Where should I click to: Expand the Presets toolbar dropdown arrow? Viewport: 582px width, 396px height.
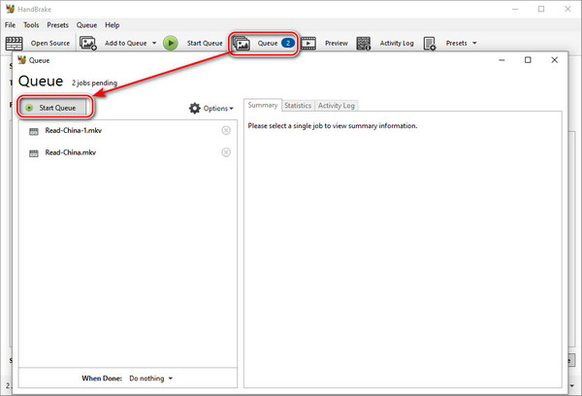[474, 43]
